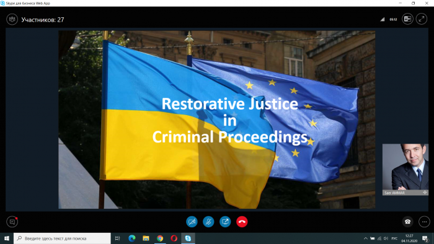This screenshot has width=434, height=244.
Task: Toggle the video camera button
Action: pos(192,222)
